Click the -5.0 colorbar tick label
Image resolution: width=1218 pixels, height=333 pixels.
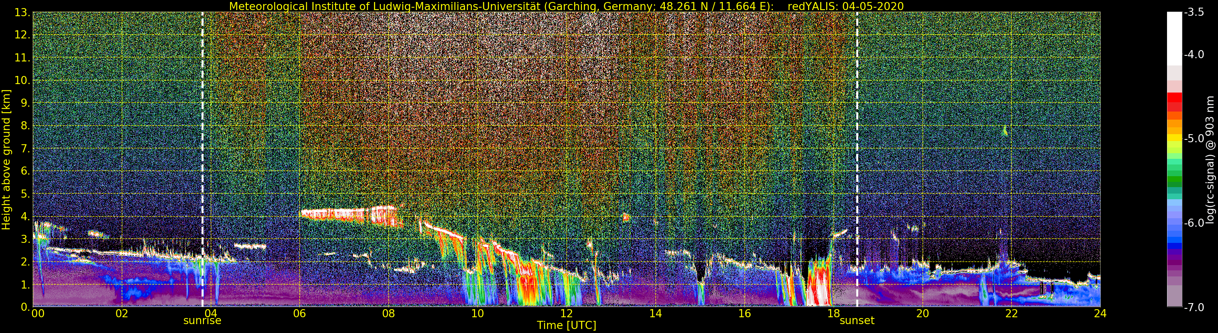click(1194, 138)
